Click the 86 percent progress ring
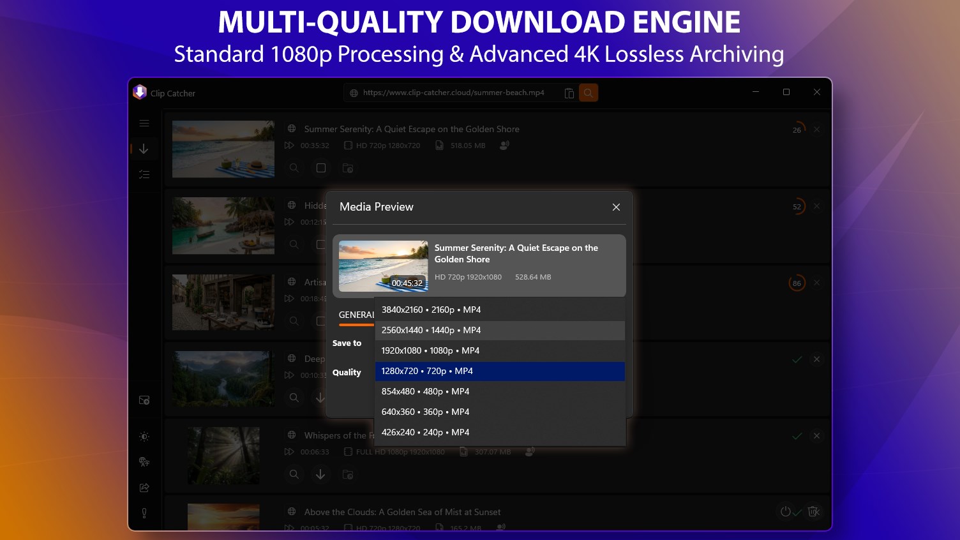This screenshot has height=540, width=960. coord(797,283)
